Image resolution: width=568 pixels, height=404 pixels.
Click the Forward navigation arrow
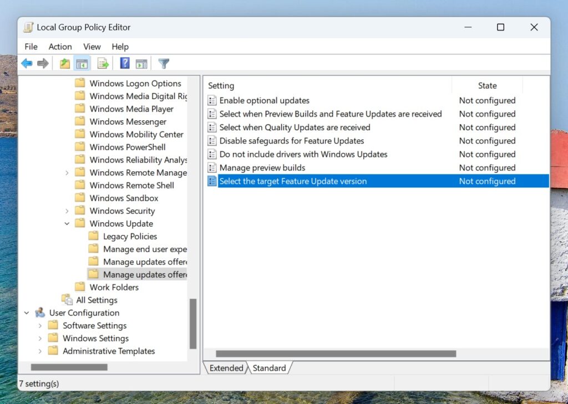(43, 63)
